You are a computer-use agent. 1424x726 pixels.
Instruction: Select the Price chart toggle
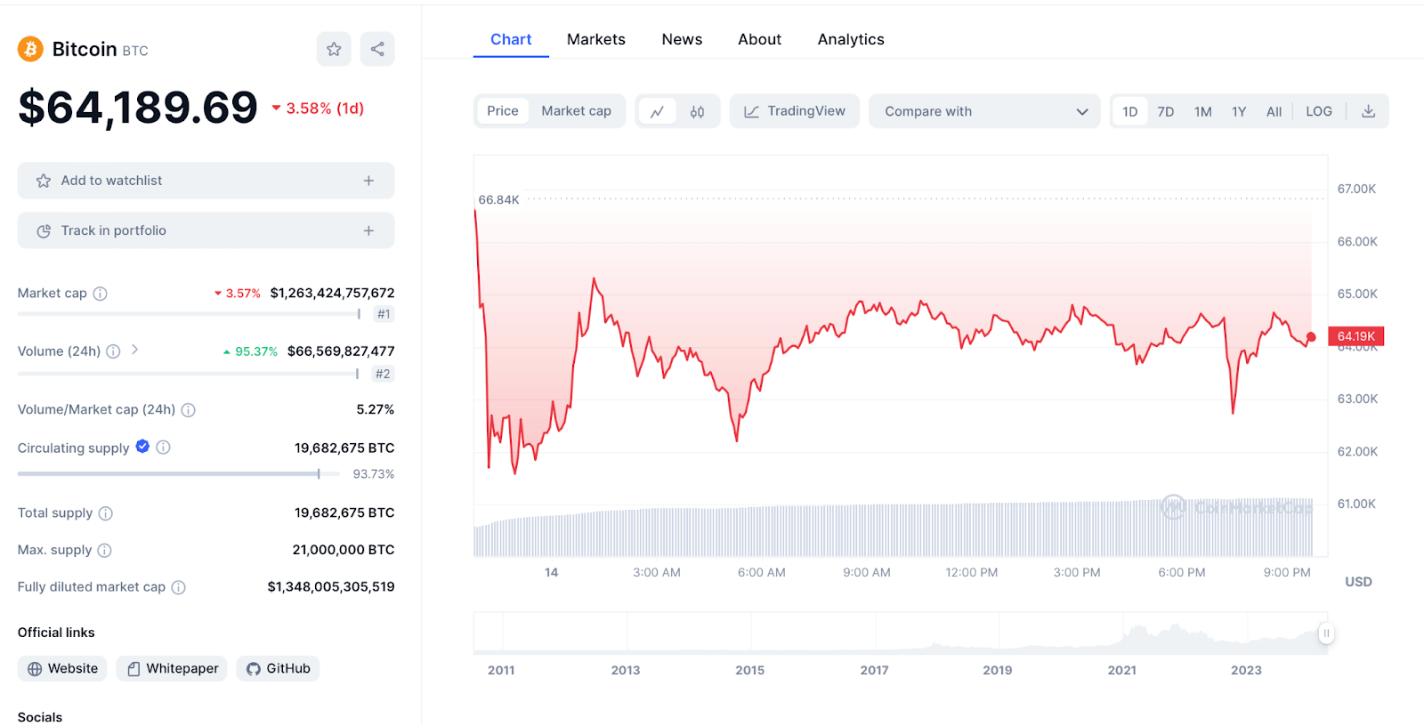(x=503, y=111)
